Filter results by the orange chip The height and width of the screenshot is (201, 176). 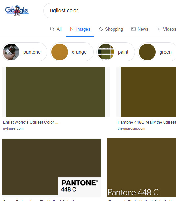72,52
